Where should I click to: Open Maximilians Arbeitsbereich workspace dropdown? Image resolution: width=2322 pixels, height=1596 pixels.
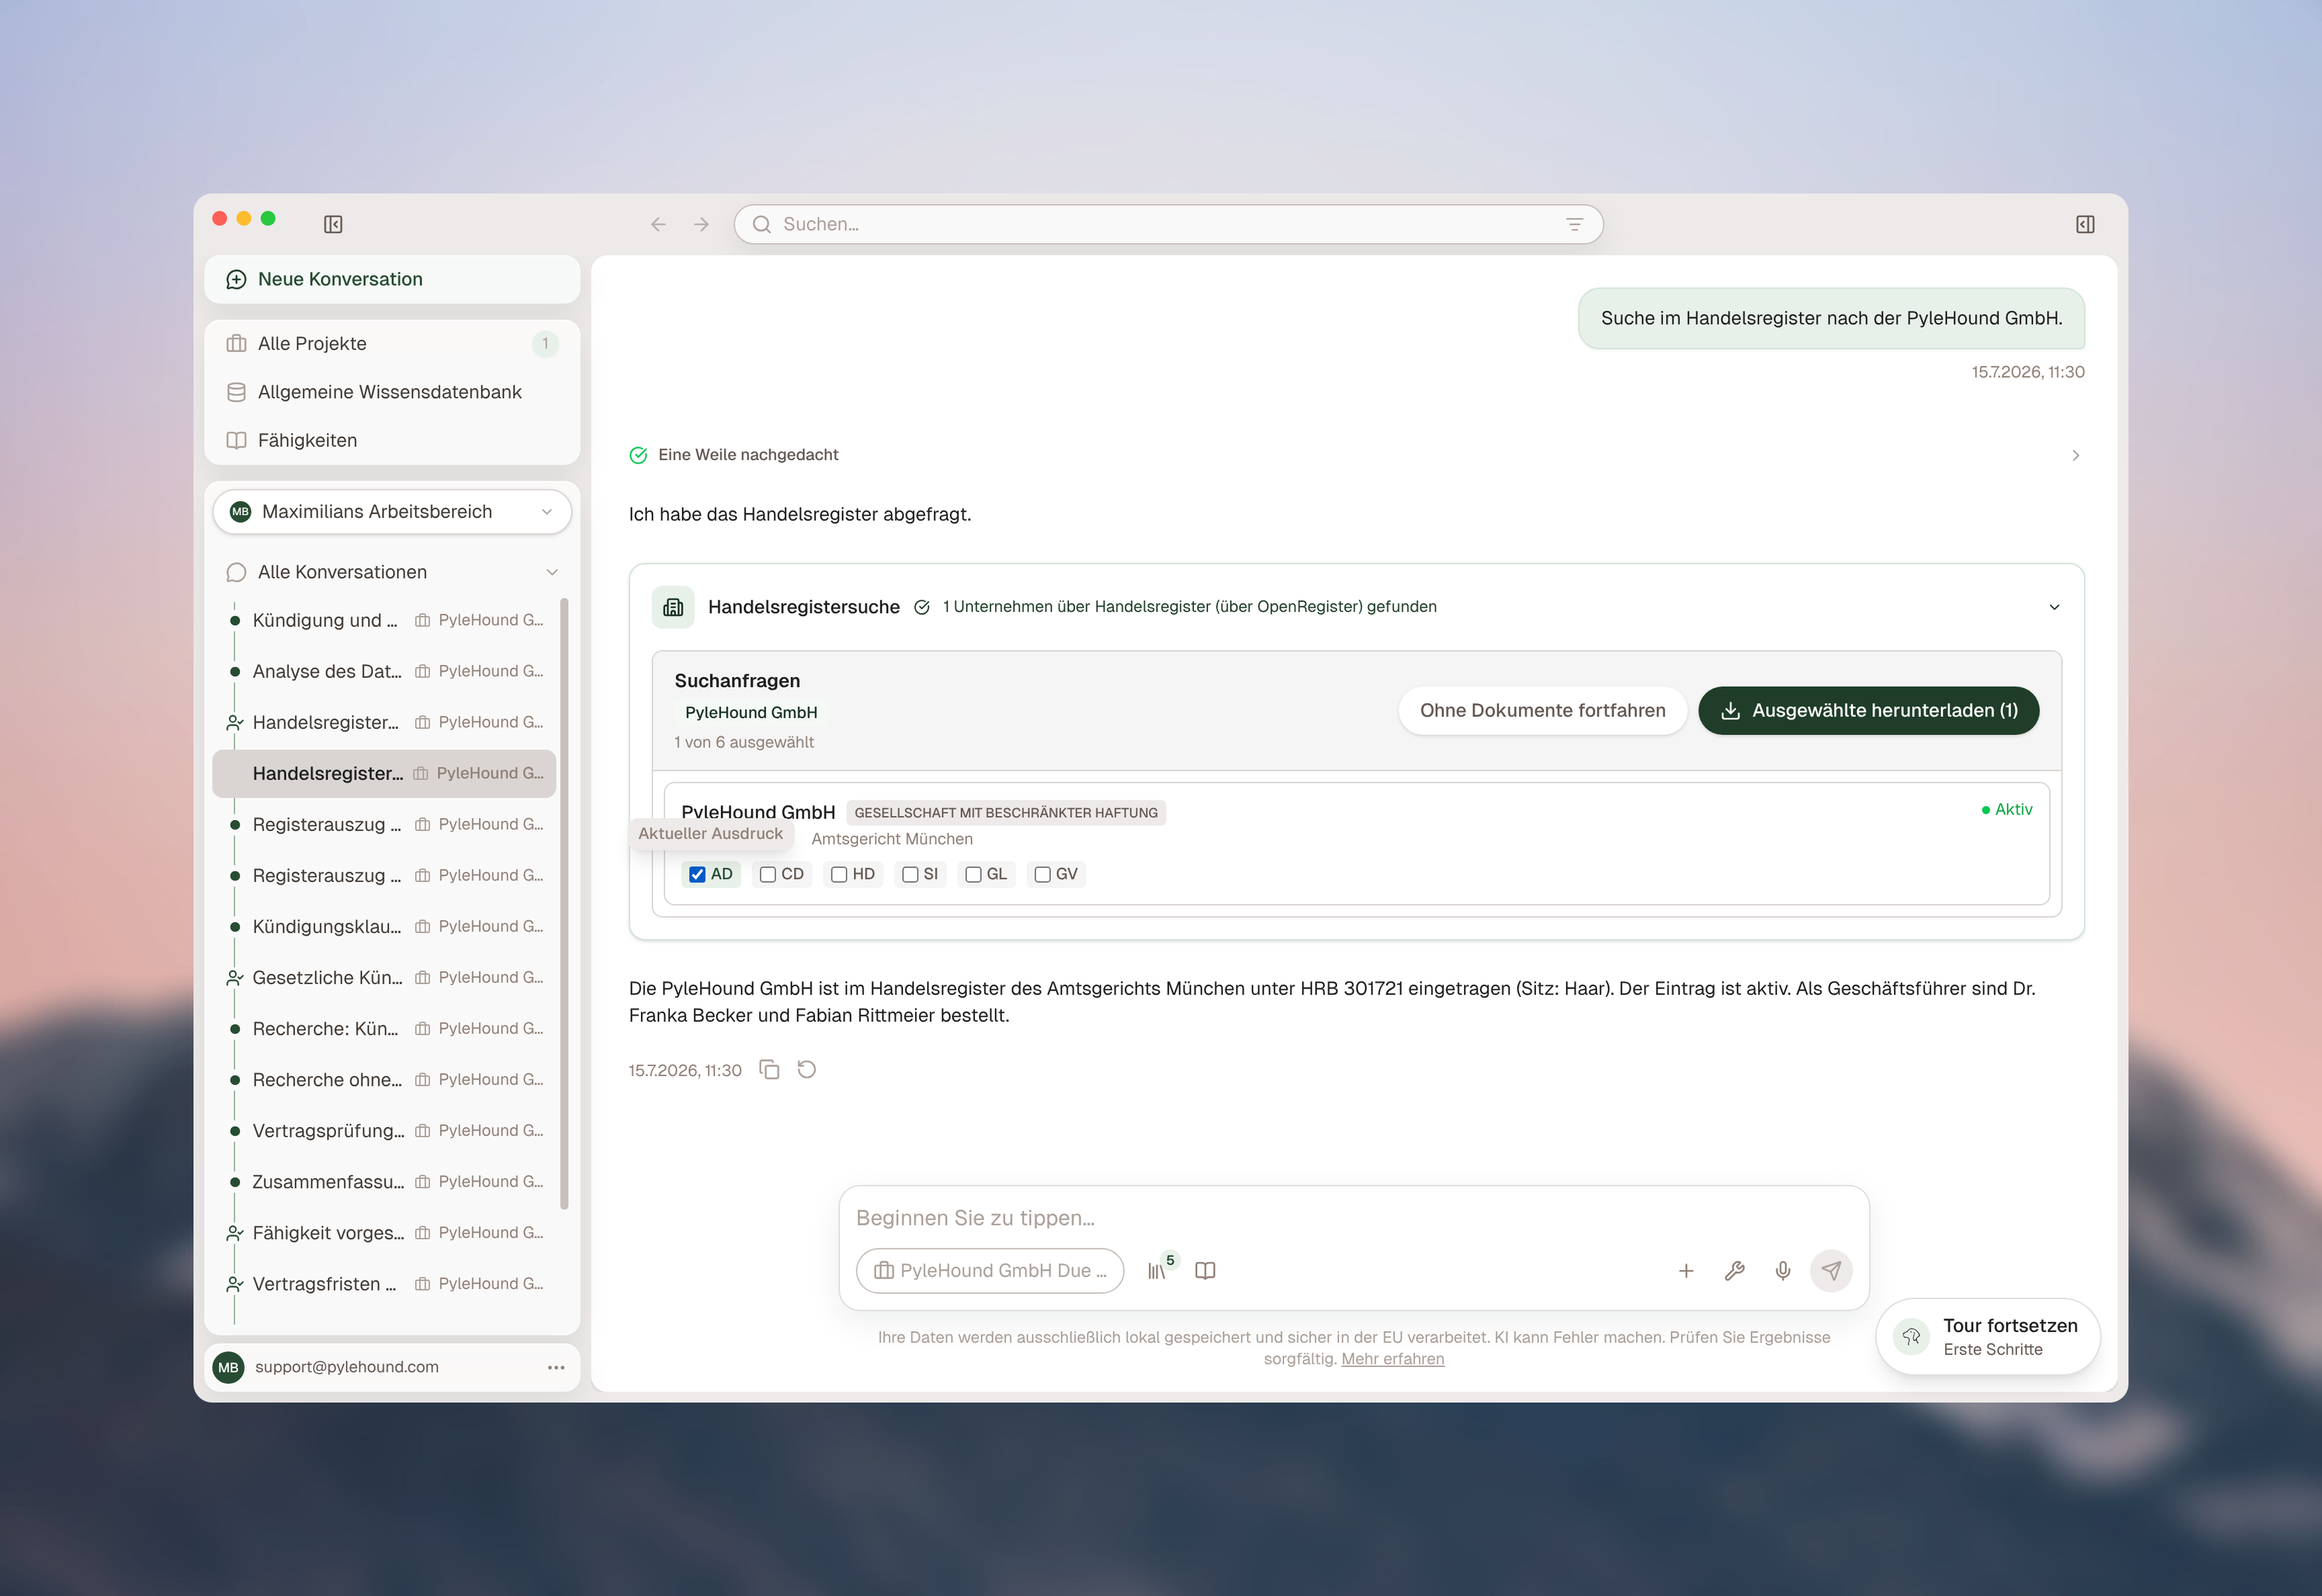392,512
